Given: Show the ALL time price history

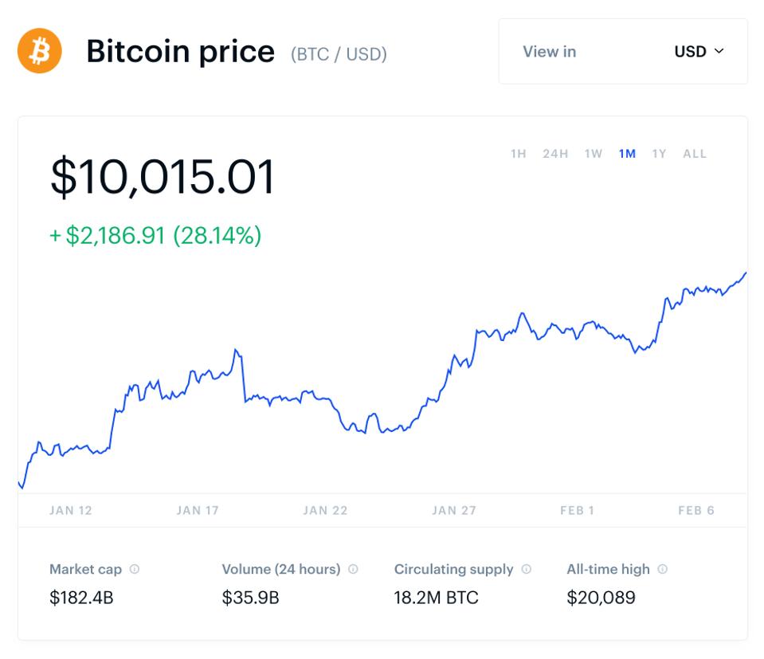Looking at the screenshot, I should tap(695, 154).
